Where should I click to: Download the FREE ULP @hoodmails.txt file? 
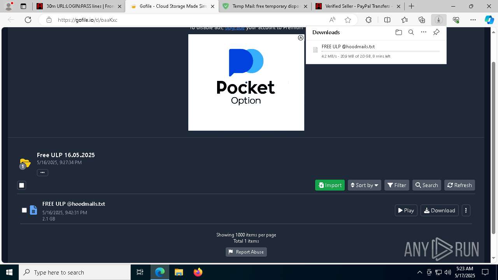[x=440, y=210]
